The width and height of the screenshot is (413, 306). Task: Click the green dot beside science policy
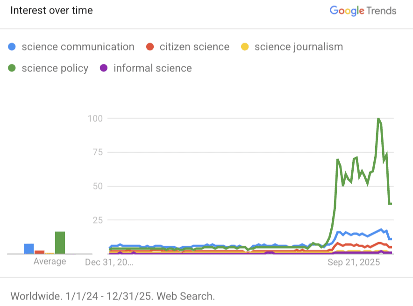13,68
